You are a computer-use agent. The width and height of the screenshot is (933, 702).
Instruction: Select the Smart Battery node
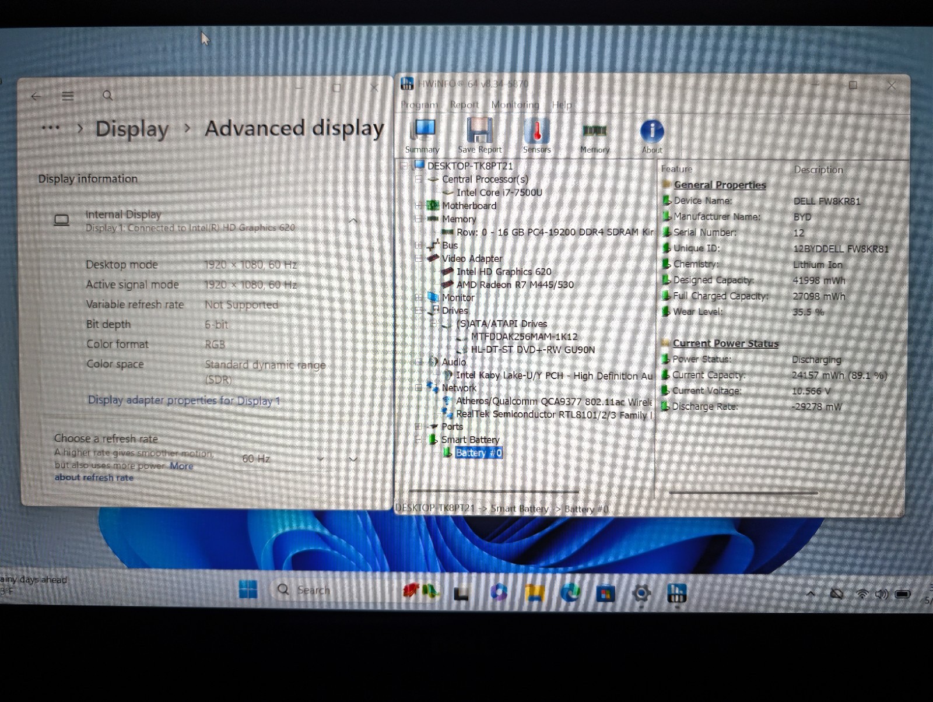(470, 440)
